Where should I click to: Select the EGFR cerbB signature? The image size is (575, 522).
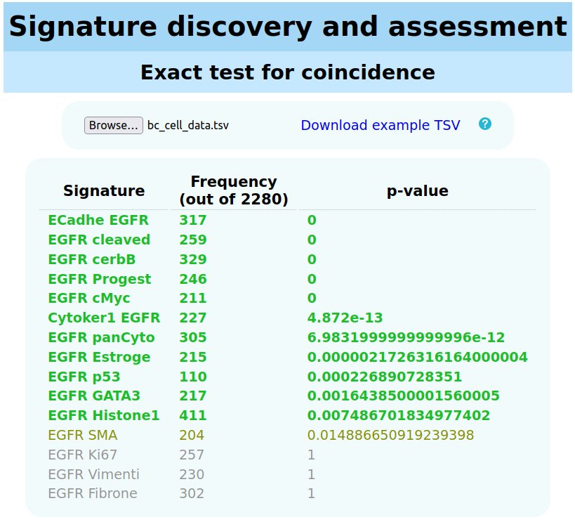coord(92,259)
